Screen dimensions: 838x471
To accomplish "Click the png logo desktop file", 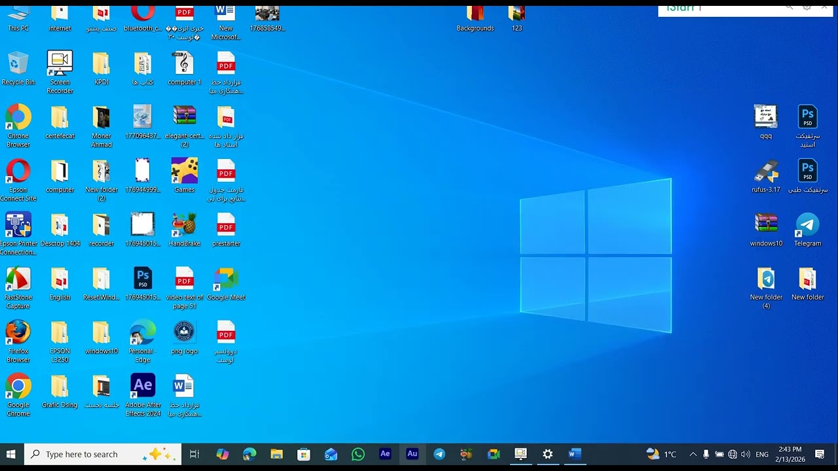I will (184, 337).
